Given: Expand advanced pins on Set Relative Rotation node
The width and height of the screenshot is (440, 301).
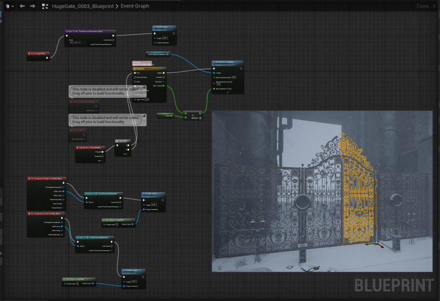Looking at the screenshot, I should (x=228, y=92).
